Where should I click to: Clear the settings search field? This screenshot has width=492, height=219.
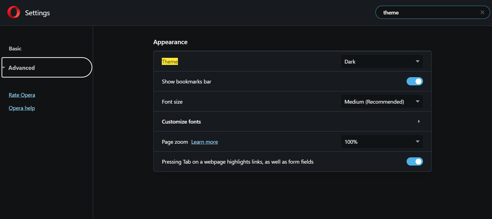[482, 12]
